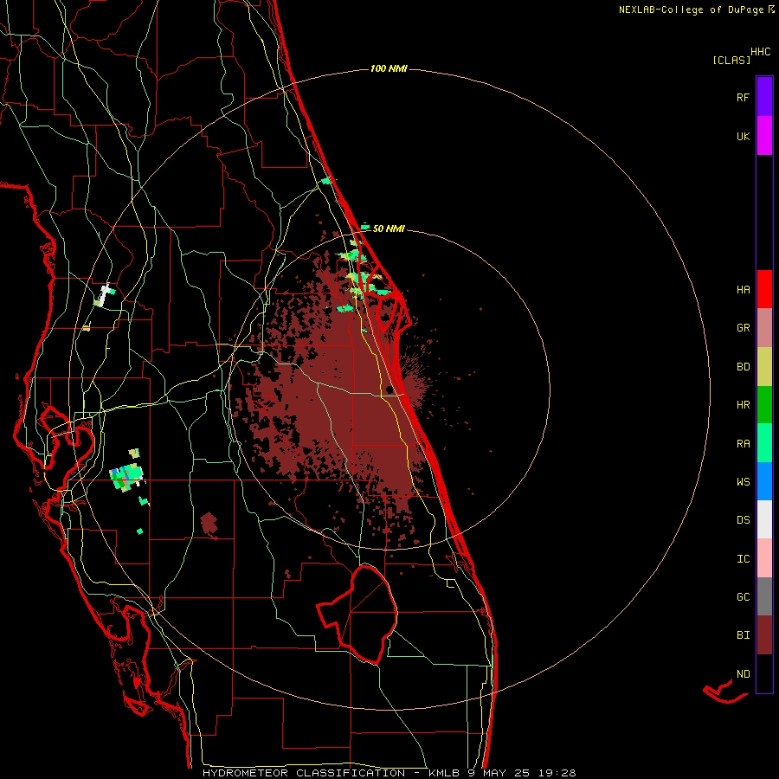Click the UK magenta legend swatch

[x=764, y=136]
